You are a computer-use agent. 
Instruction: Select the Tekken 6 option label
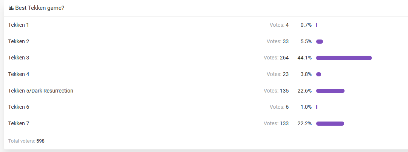19,107
